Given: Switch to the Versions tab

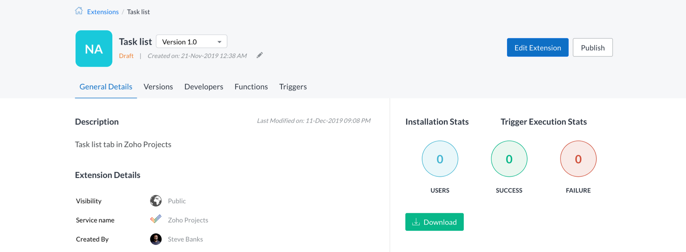Looking at the screenshot, I should 158,86.
